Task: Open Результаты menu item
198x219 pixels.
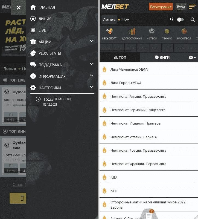Action: (50, 53)
